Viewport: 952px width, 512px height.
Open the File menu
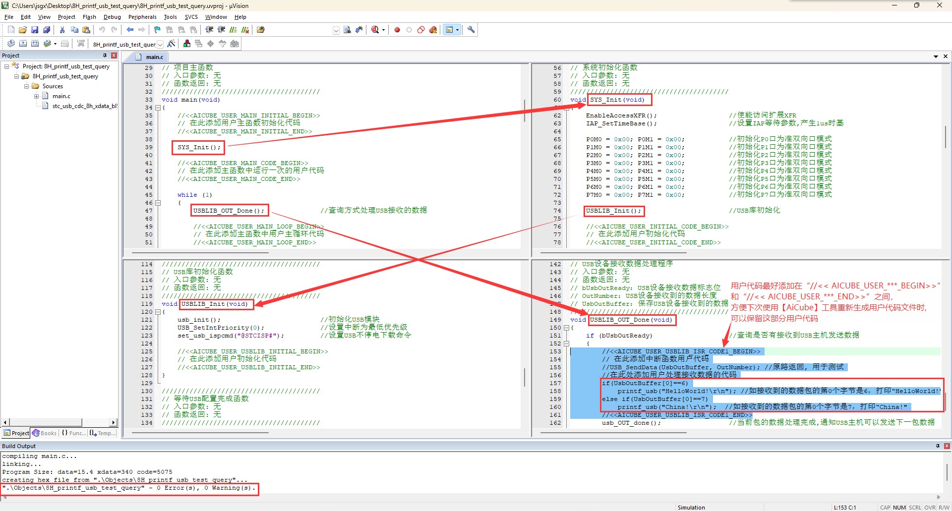[9, 17]
